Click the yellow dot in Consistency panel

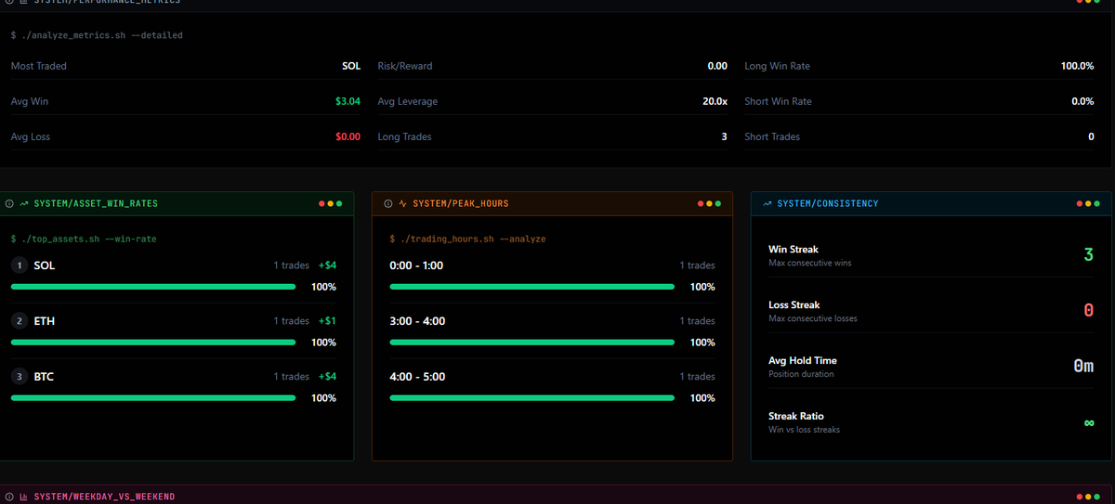pos(1089,203)
